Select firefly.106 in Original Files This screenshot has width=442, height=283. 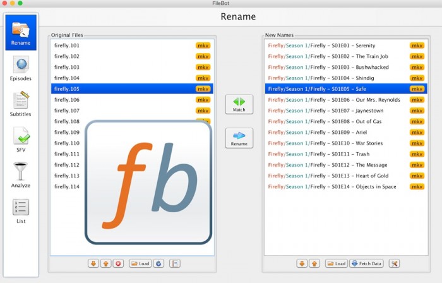tap(132, 100)
